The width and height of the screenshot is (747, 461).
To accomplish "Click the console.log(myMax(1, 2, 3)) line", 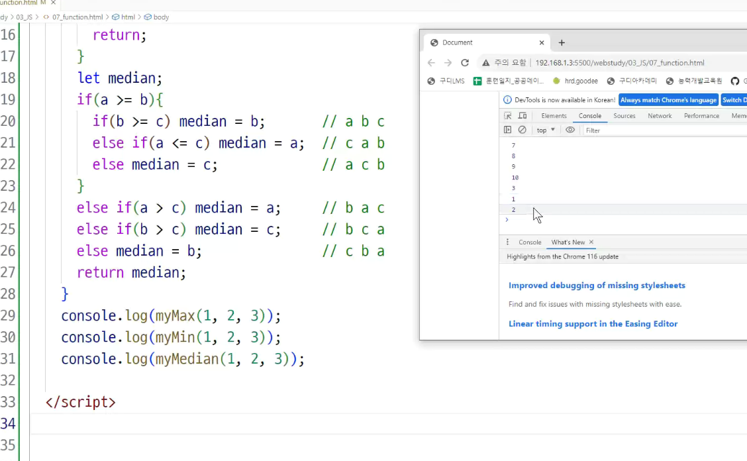I will (x=171, y=315).
